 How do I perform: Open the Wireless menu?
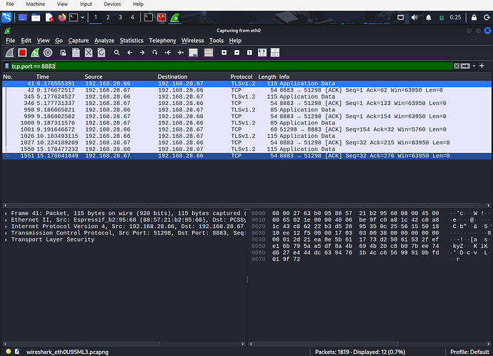point(192,41)
